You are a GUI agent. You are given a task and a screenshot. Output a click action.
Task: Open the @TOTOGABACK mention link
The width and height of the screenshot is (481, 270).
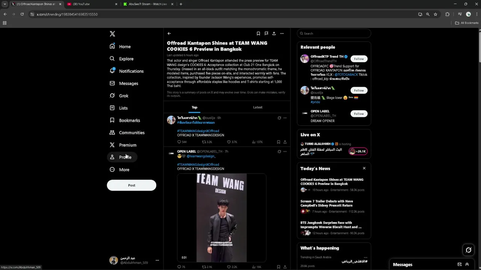346,75
